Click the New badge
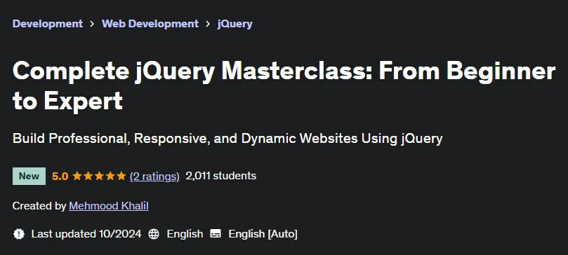568x255 pixels. point(29,177)
